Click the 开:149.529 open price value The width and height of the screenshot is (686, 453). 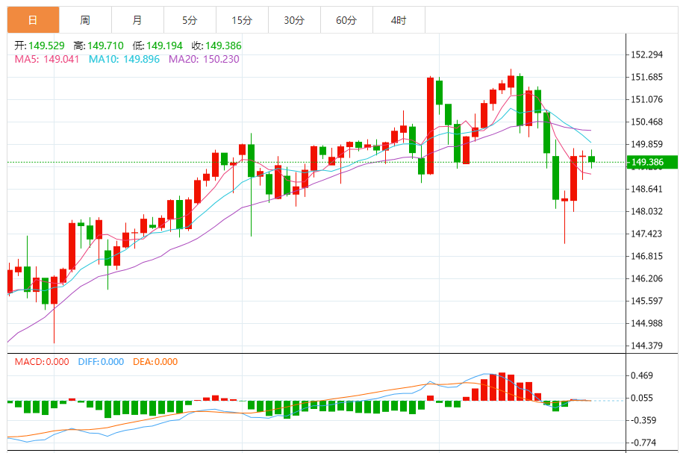[x=40, y=46]
